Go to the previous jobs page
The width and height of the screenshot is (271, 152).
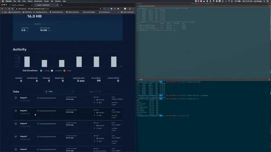pyautogui.click(x=96, y=92)
